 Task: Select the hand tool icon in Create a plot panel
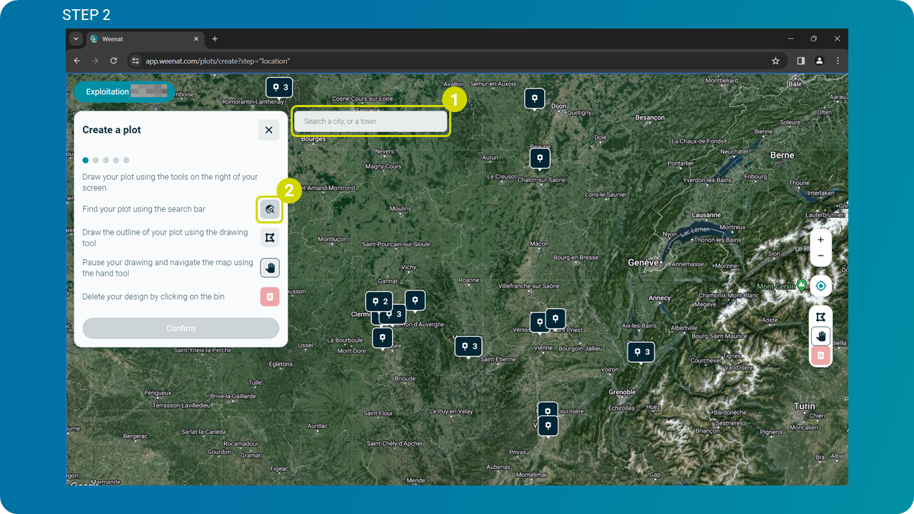point(270,268)
